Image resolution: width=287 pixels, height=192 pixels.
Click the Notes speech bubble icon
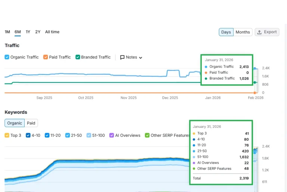(122, 57)
